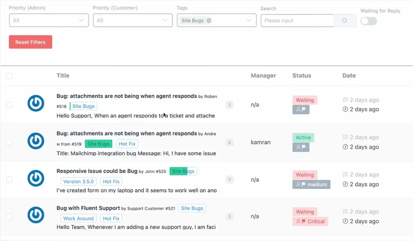Click avatar icon of ticket #518
Image resolution: width=413 pixels, height=241 pixels.
(36, 103)
